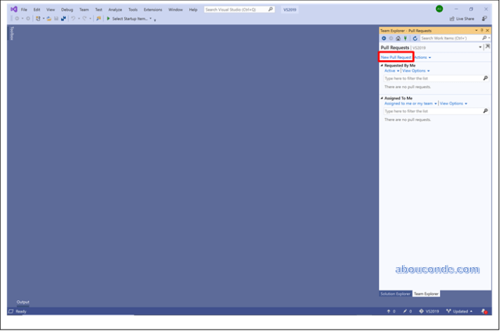
Task: Open the Select Startup Item dropdown
Action: (132, 18)
